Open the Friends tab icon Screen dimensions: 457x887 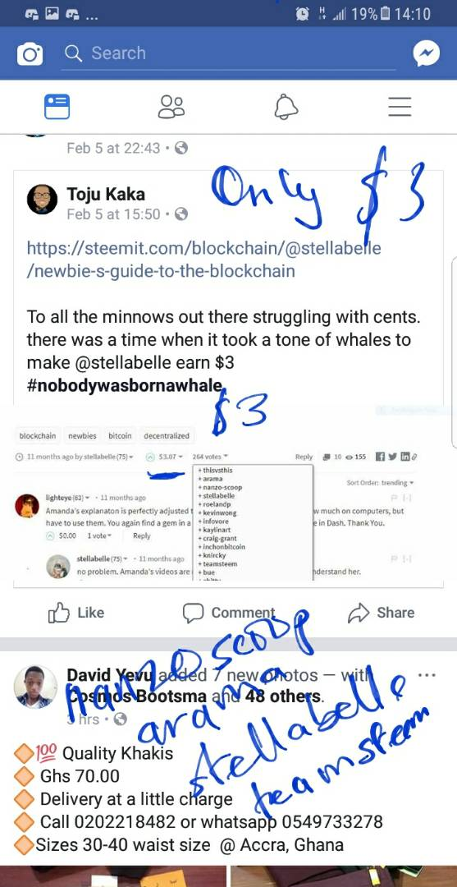(171, 106)
